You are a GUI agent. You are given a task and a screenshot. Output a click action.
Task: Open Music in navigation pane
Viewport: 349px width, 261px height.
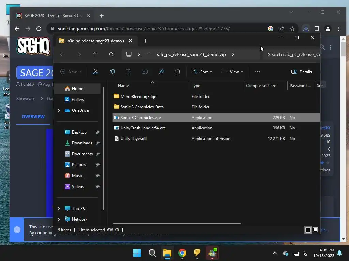click(77, 176)
